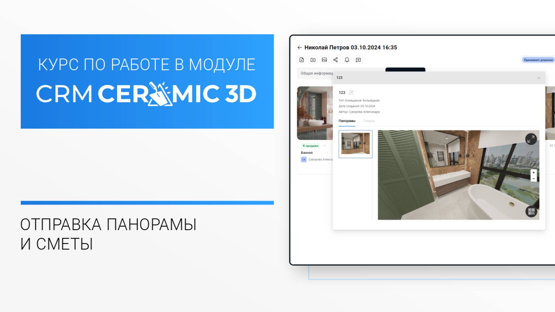This screenshot has height=312, width=555.
Task: Click the Принимает решение status badge
Action: click(x=538, y=60)
